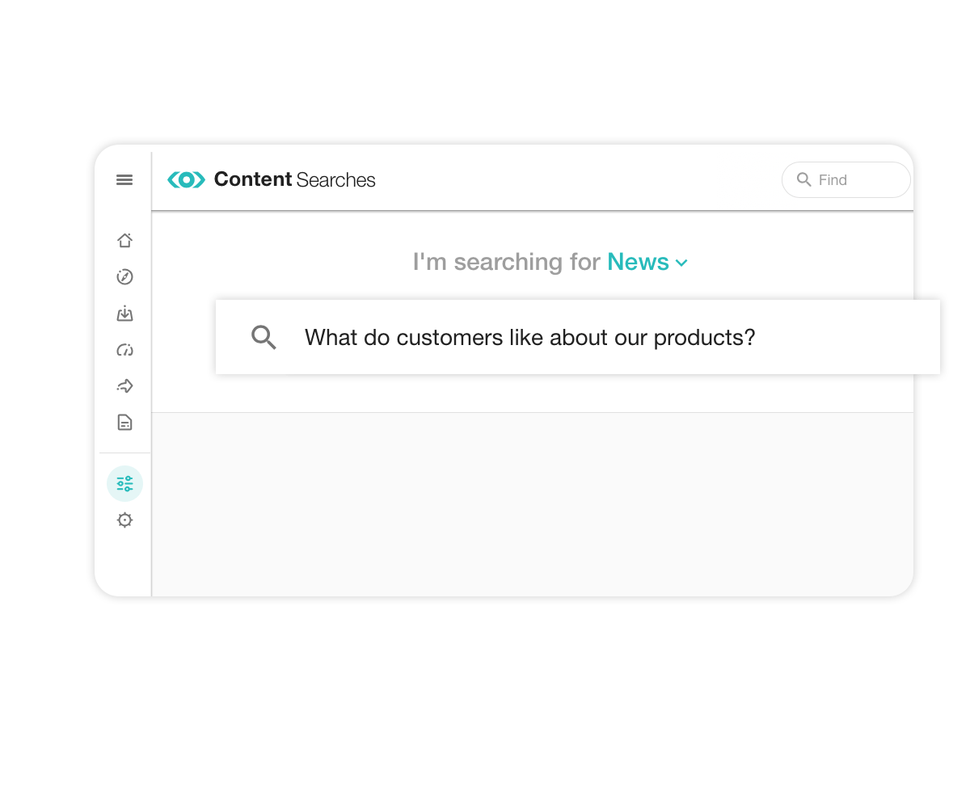Image resolution: width=970 pixels, height=800 pixels.
Task: Click the inbox download icon in the sidebar
Action: 124,314
